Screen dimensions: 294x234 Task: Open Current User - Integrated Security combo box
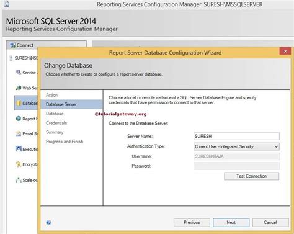pos(236,146)
